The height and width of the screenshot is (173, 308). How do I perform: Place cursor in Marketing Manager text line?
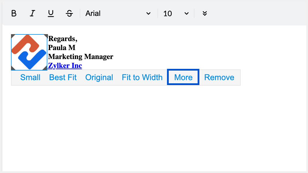(81, 57)
